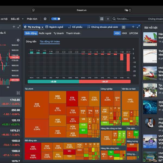Switch to Ngành nghề tab
This screenshot has width=163, height=163.
[54, 27]
